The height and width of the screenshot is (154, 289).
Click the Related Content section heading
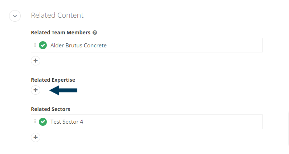pyautogui.click(x=57, y=15)
